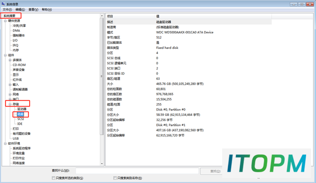316x183 pixels.
Task: Click the tree pane vertical scrollbar thumb
Action: coord(102,76)
